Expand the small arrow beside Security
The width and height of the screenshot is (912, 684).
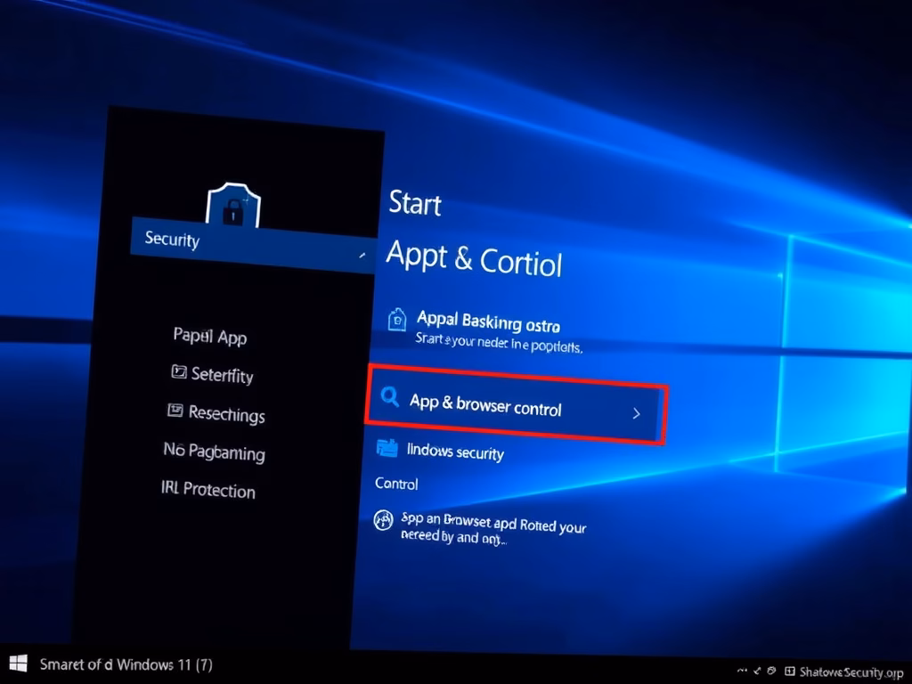pos(362,256)
